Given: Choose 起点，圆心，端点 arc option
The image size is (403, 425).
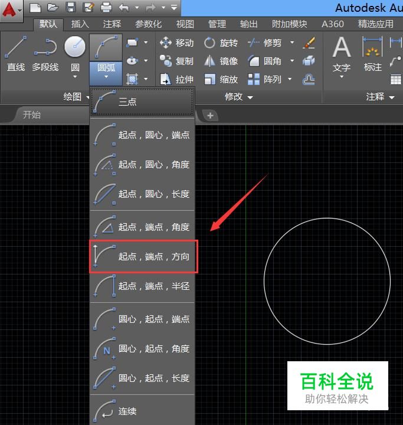Looking at the screenshot, I should coord(142,135).
